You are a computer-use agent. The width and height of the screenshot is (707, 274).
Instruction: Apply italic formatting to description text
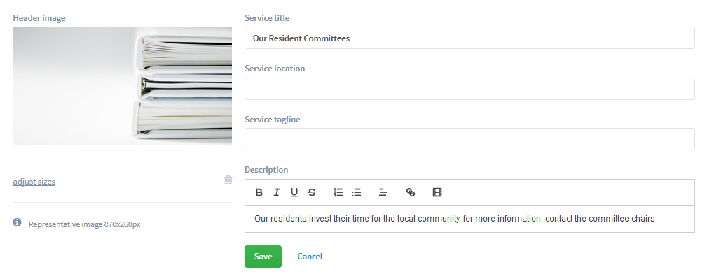coord(276,192)
